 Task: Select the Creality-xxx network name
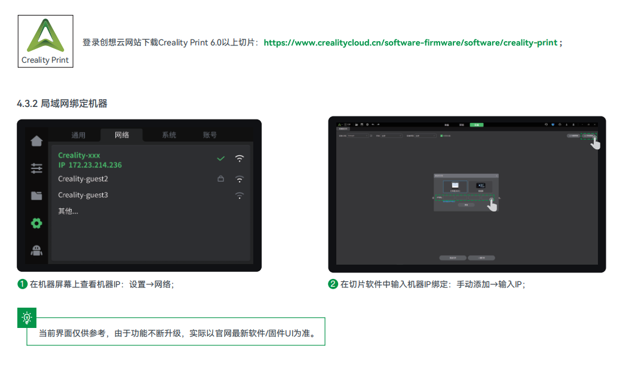(x=79, y=155)
